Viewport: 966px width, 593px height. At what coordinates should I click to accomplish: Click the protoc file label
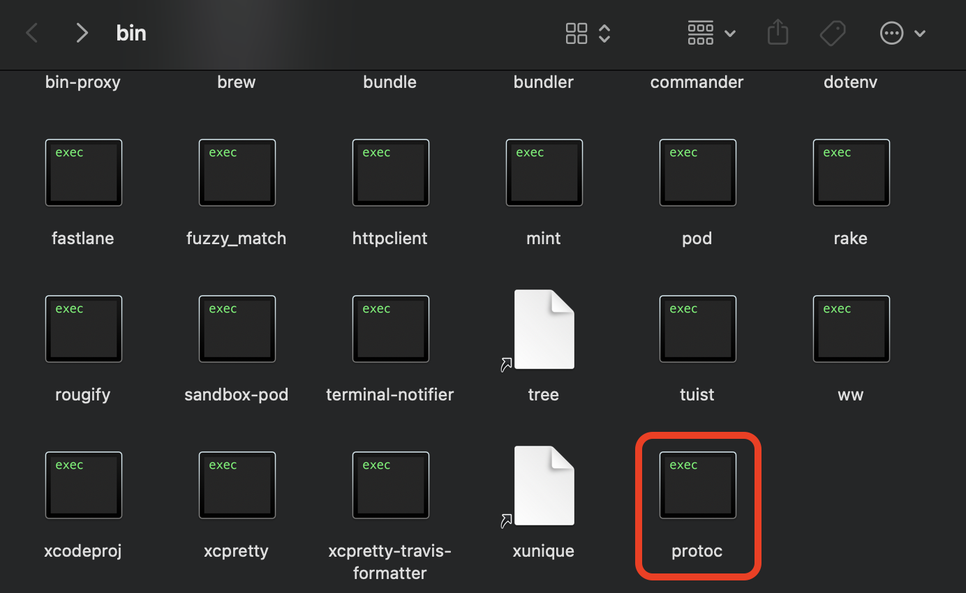point(697,551)
